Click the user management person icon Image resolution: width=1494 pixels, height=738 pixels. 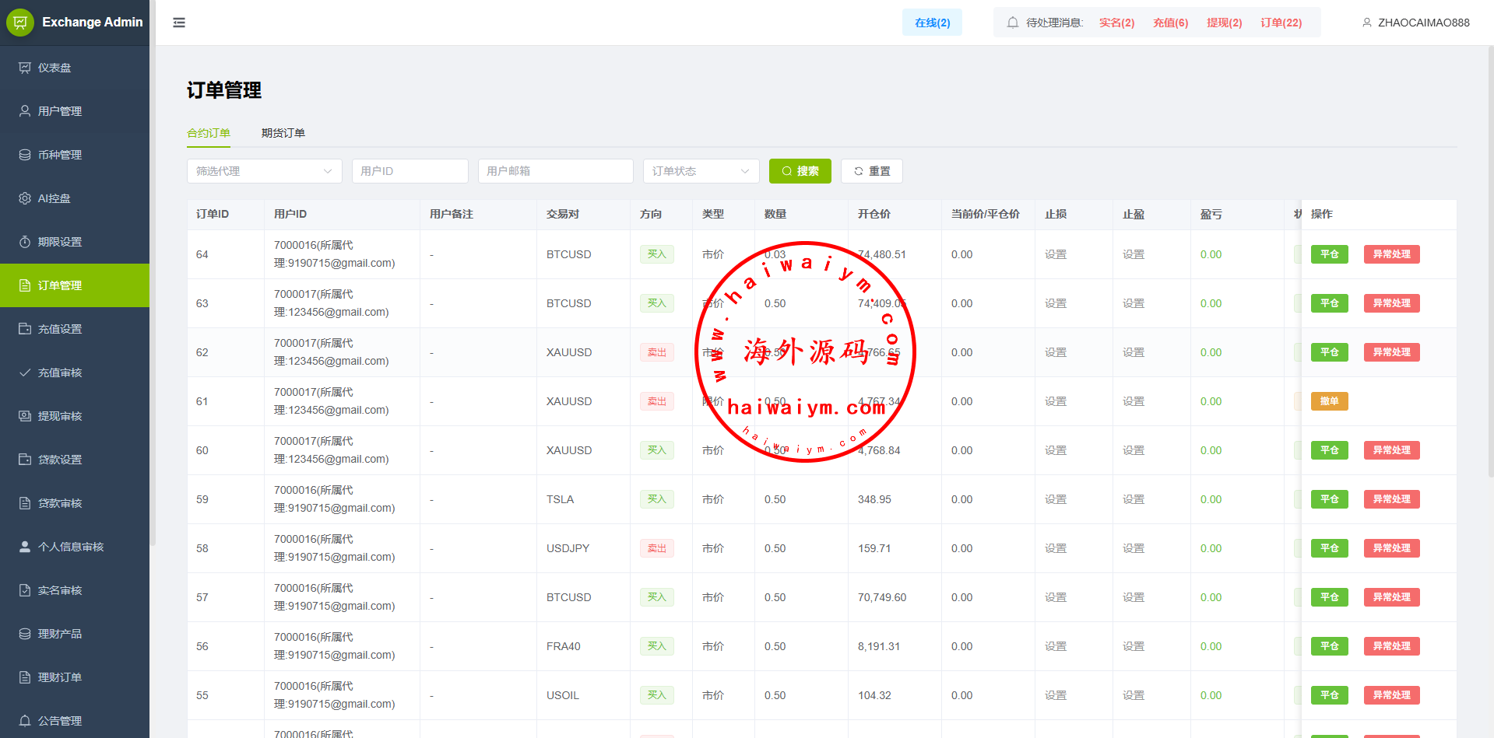click(25, 111)
